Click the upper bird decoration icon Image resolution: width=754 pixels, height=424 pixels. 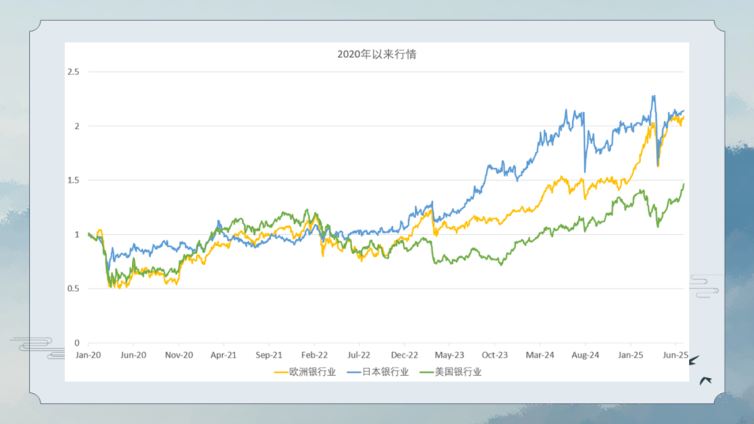click(x=694, y=361)
